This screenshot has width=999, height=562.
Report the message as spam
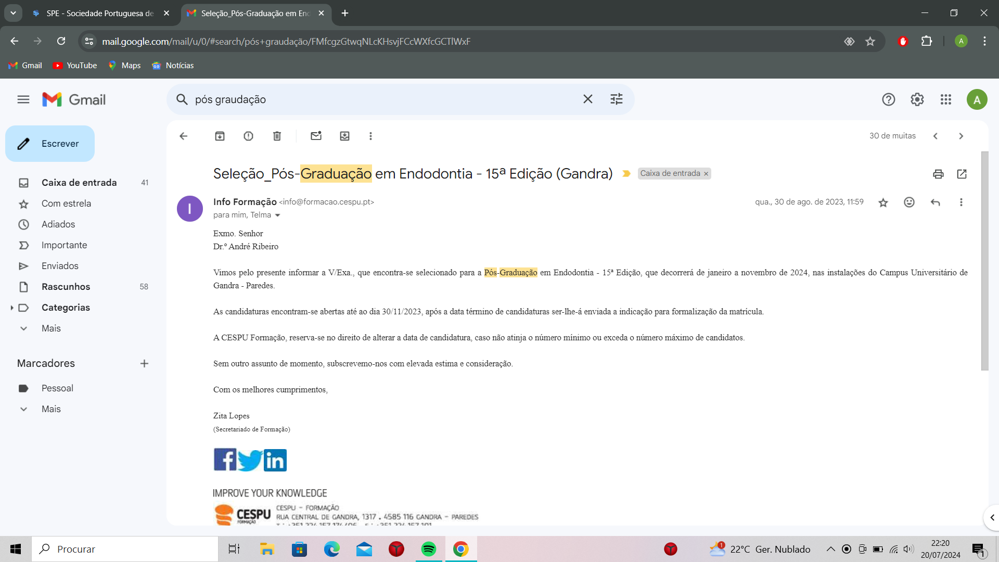pos(248,136)
